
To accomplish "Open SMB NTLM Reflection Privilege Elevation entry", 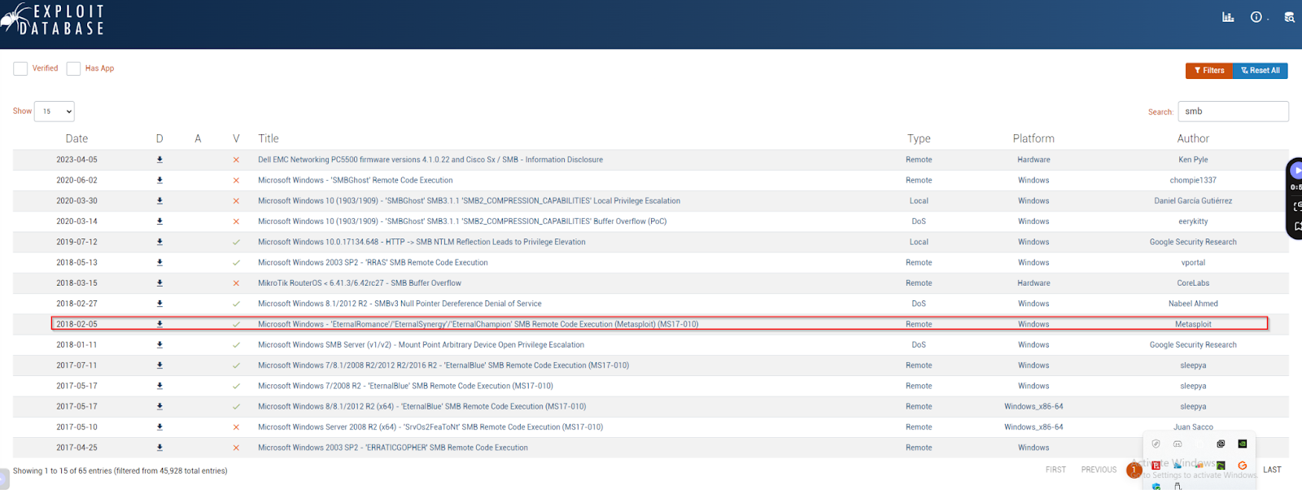I will tap(422, 242).
